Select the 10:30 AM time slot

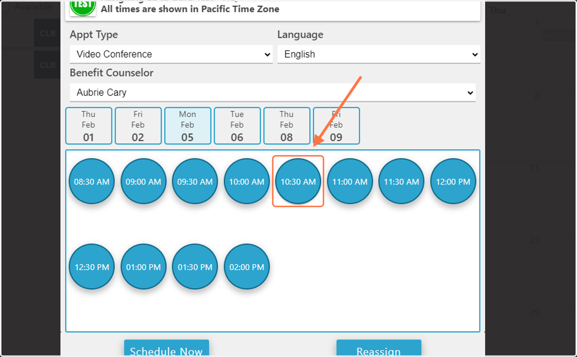click(x=298, y=181)
